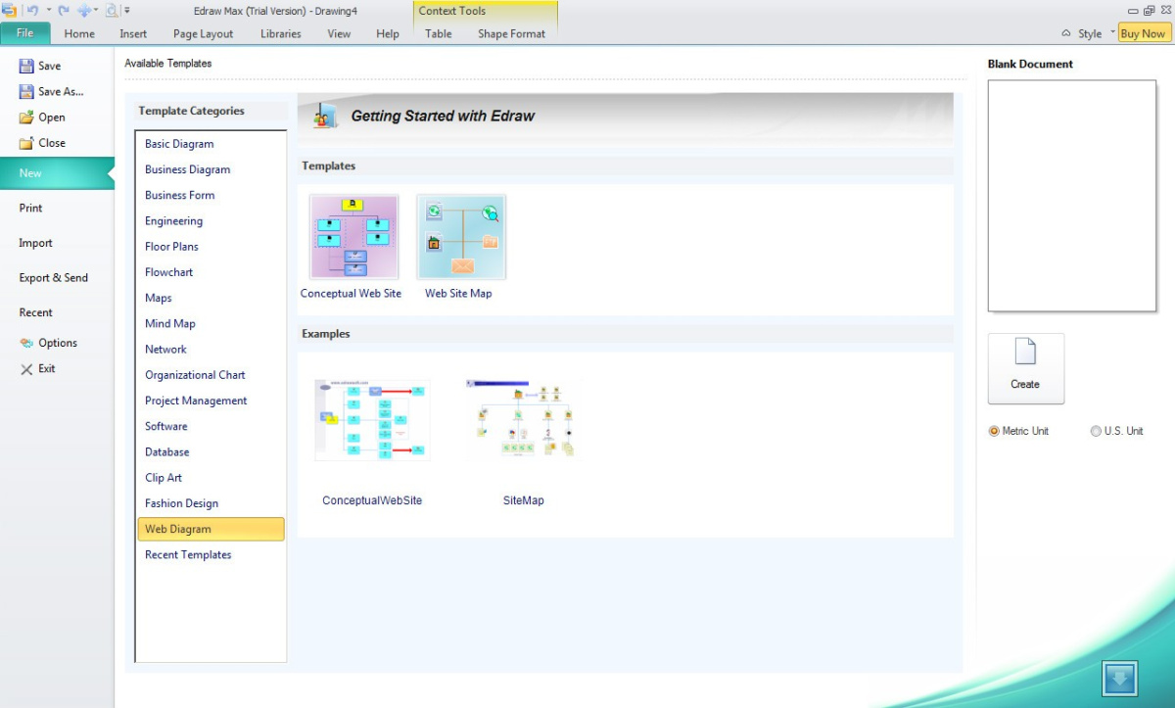Viewport: 1175px width, 708px height.
Task: Open the Style dropdown menu
Action: coord(1096,33)
